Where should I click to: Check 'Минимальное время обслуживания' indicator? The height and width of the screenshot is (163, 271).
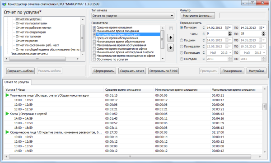pos(94,42)
